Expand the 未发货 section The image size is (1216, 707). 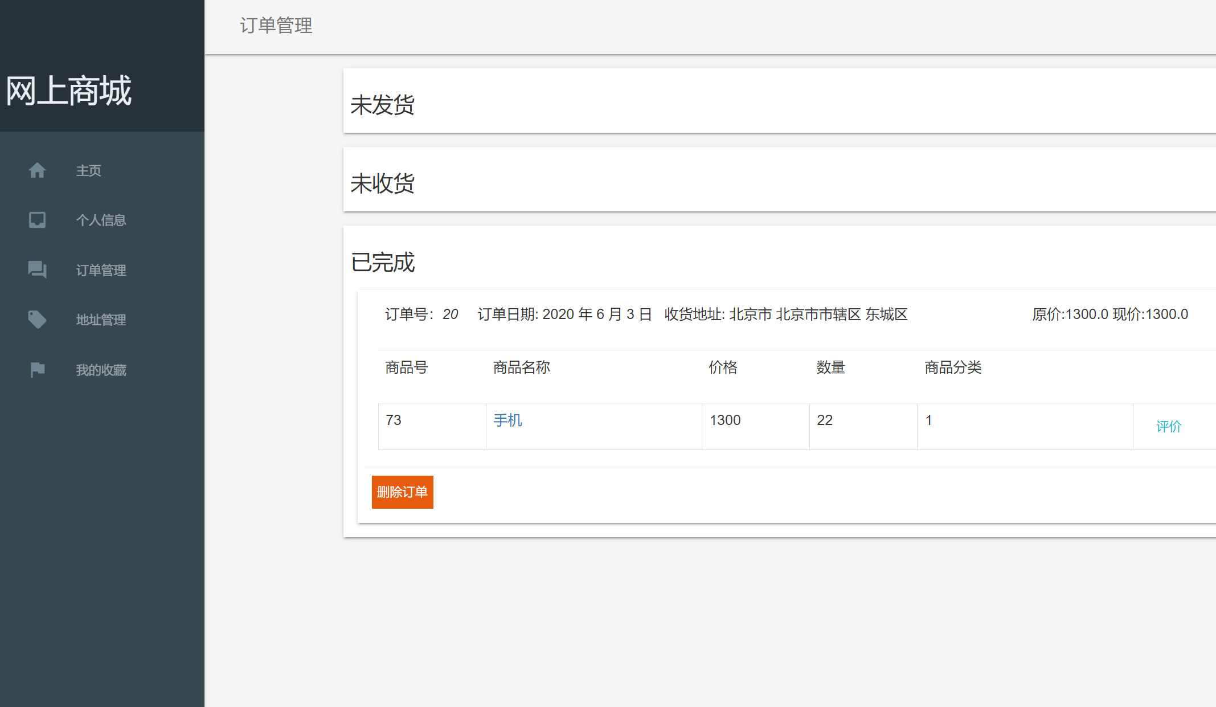pos(383,104)
